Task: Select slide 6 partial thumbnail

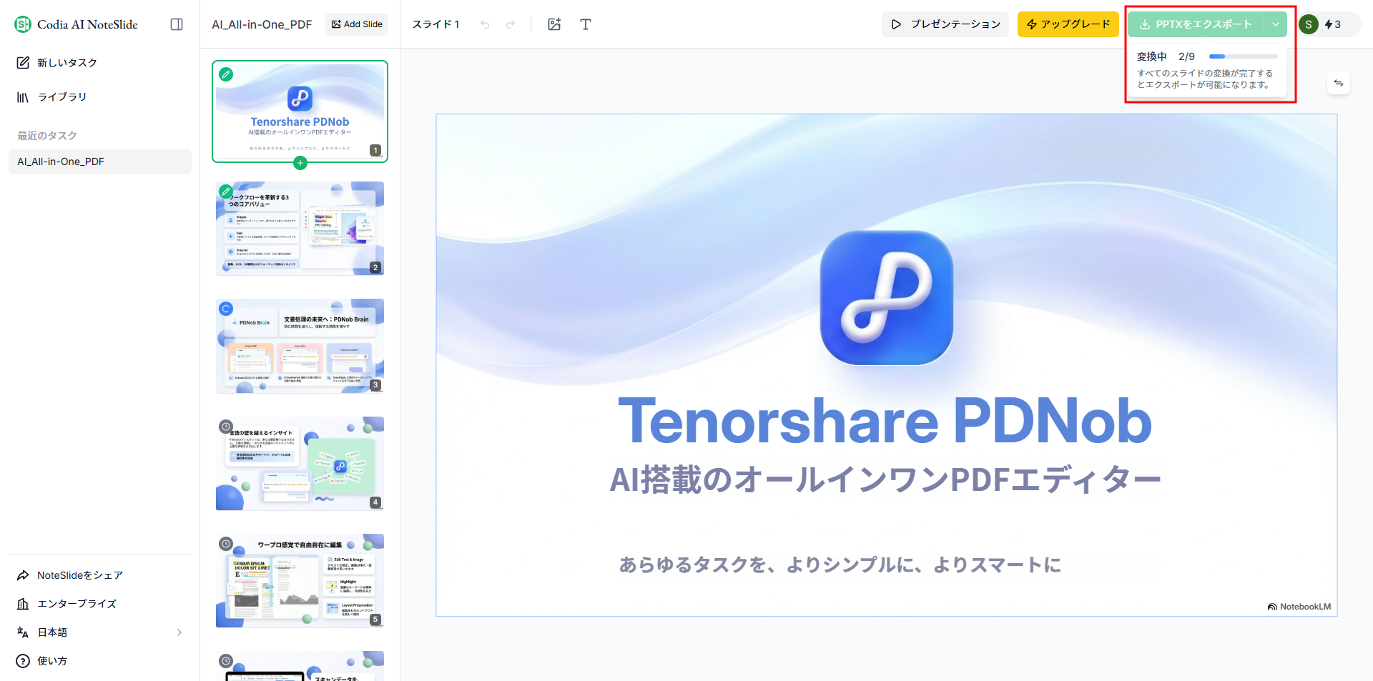Action: (300, 666)
